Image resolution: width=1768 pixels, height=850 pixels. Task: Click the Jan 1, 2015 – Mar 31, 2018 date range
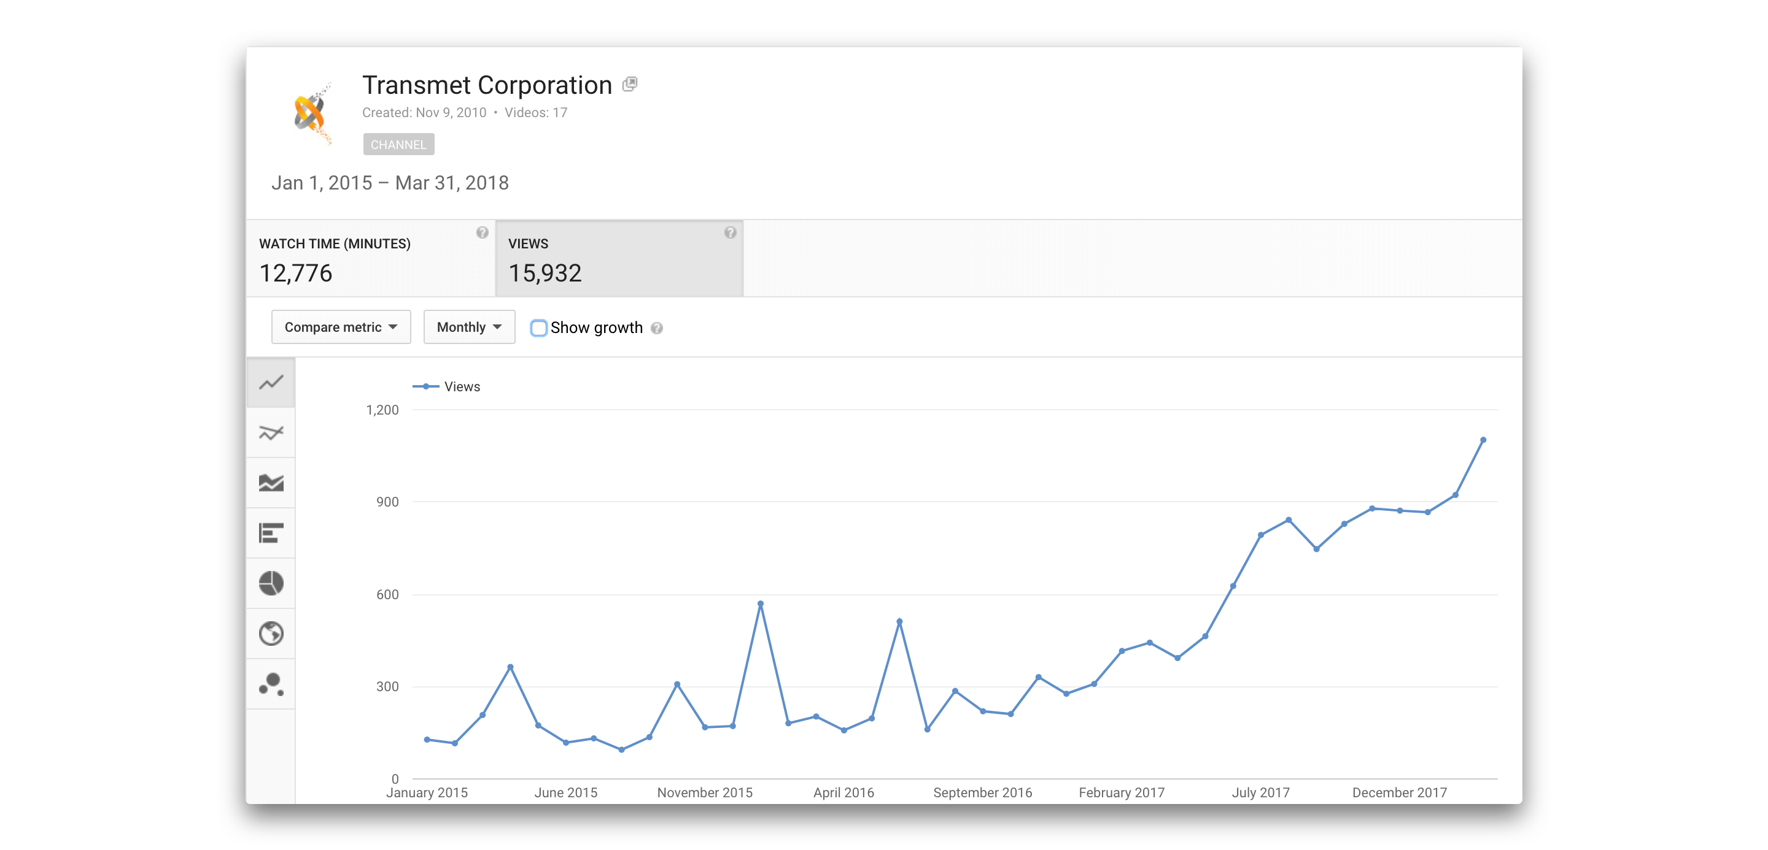tap(390, 183)
